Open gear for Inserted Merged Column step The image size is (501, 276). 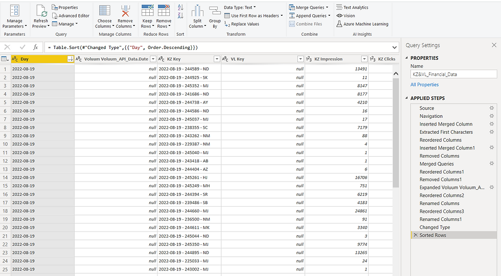coord(492,124)
